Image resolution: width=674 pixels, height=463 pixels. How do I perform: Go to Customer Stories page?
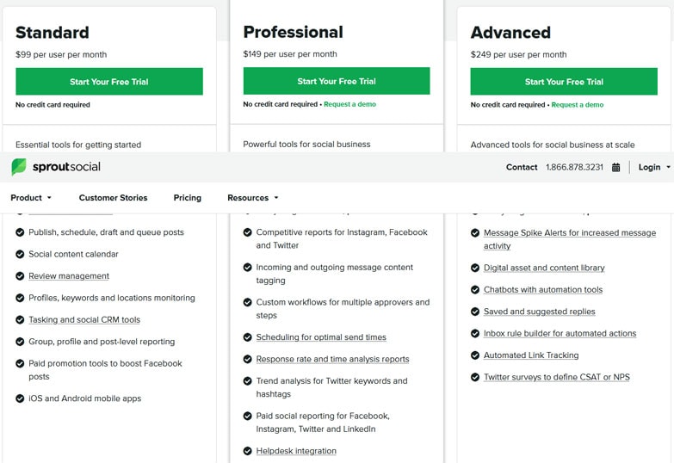(113, 198)
